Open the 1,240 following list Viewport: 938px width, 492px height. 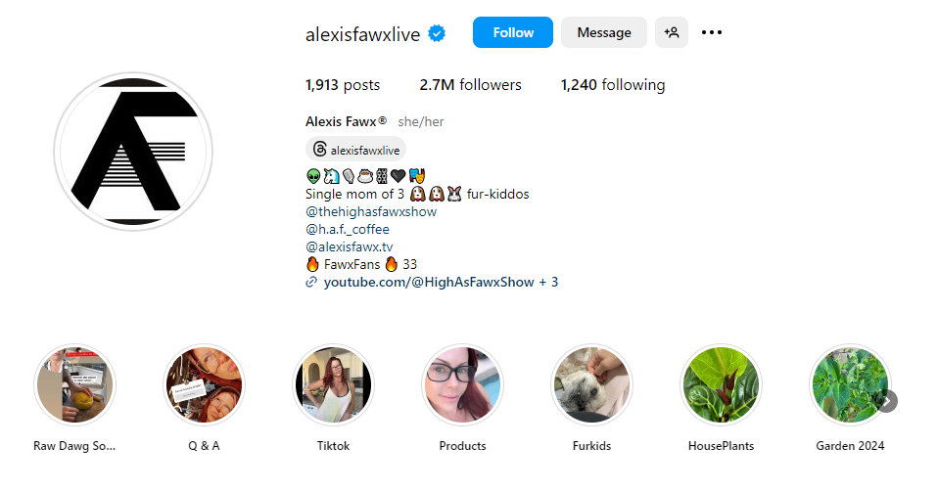tap(613, 85)
